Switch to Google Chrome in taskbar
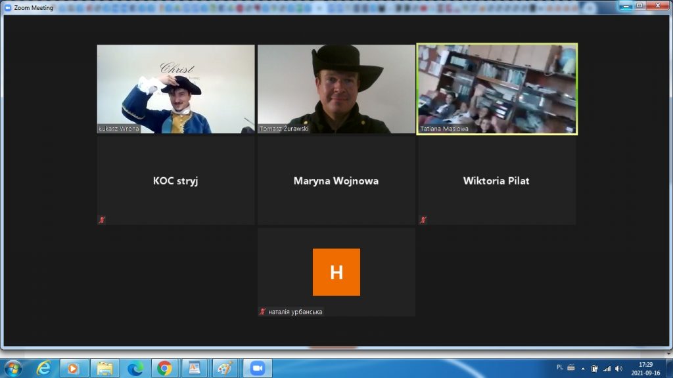673x378 pixels. tap(165, 368)
